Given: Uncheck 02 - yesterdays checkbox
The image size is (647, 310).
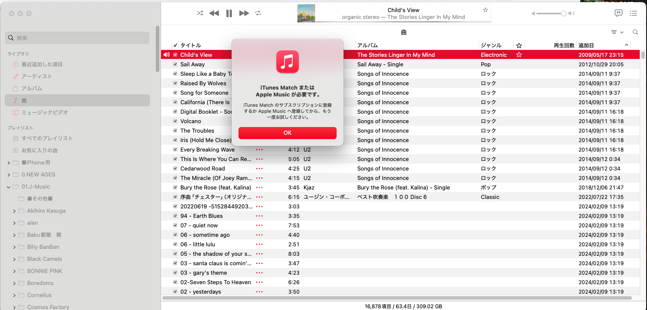Looking at the screenshot, I should pyautogui.click(x=175, y=291).
